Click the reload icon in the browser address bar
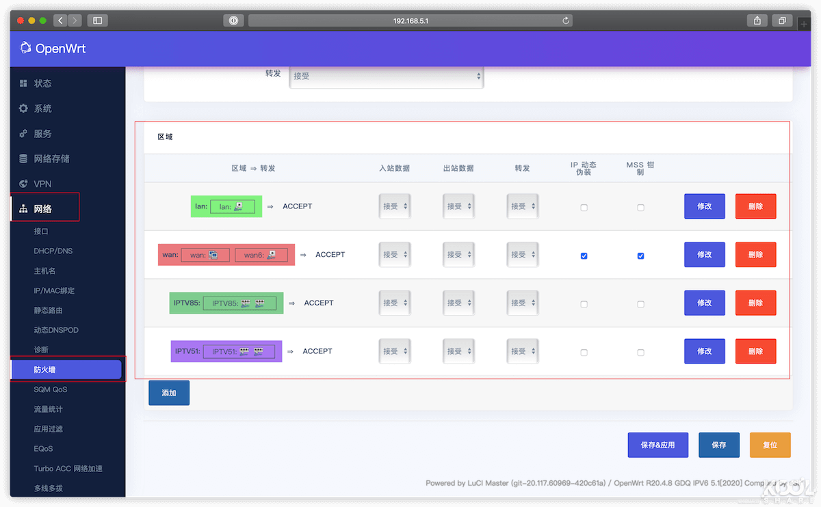The width and height of the screenshot is (821, 507). click(566, 20)
